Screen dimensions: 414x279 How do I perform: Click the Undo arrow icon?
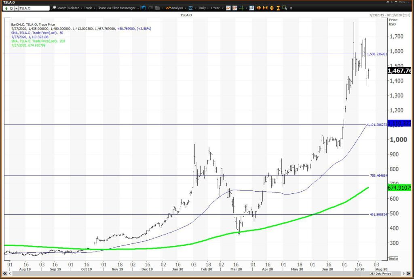click(x=144, y=8)
